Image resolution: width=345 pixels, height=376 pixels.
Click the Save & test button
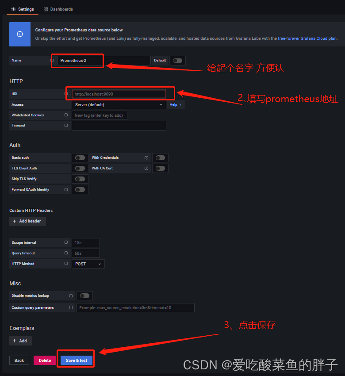[77, 361]
